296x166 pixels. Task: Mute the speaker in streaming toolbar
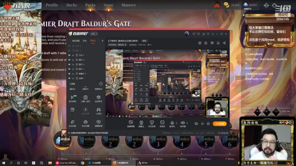pyautogui.click(x=182, y=124)
